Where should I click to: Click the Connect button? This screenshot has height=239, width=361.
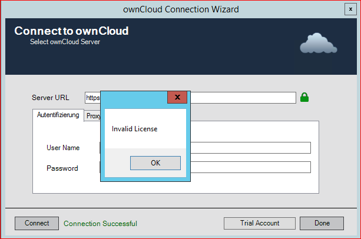tap(37, 223)
